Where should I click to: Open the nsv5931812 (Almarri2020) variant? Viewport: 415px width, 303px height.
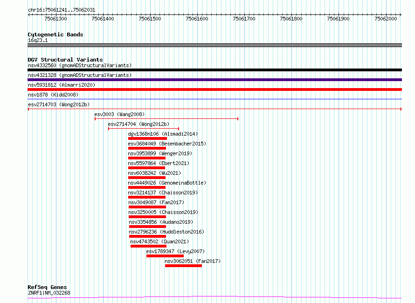(x=62, y=85)
